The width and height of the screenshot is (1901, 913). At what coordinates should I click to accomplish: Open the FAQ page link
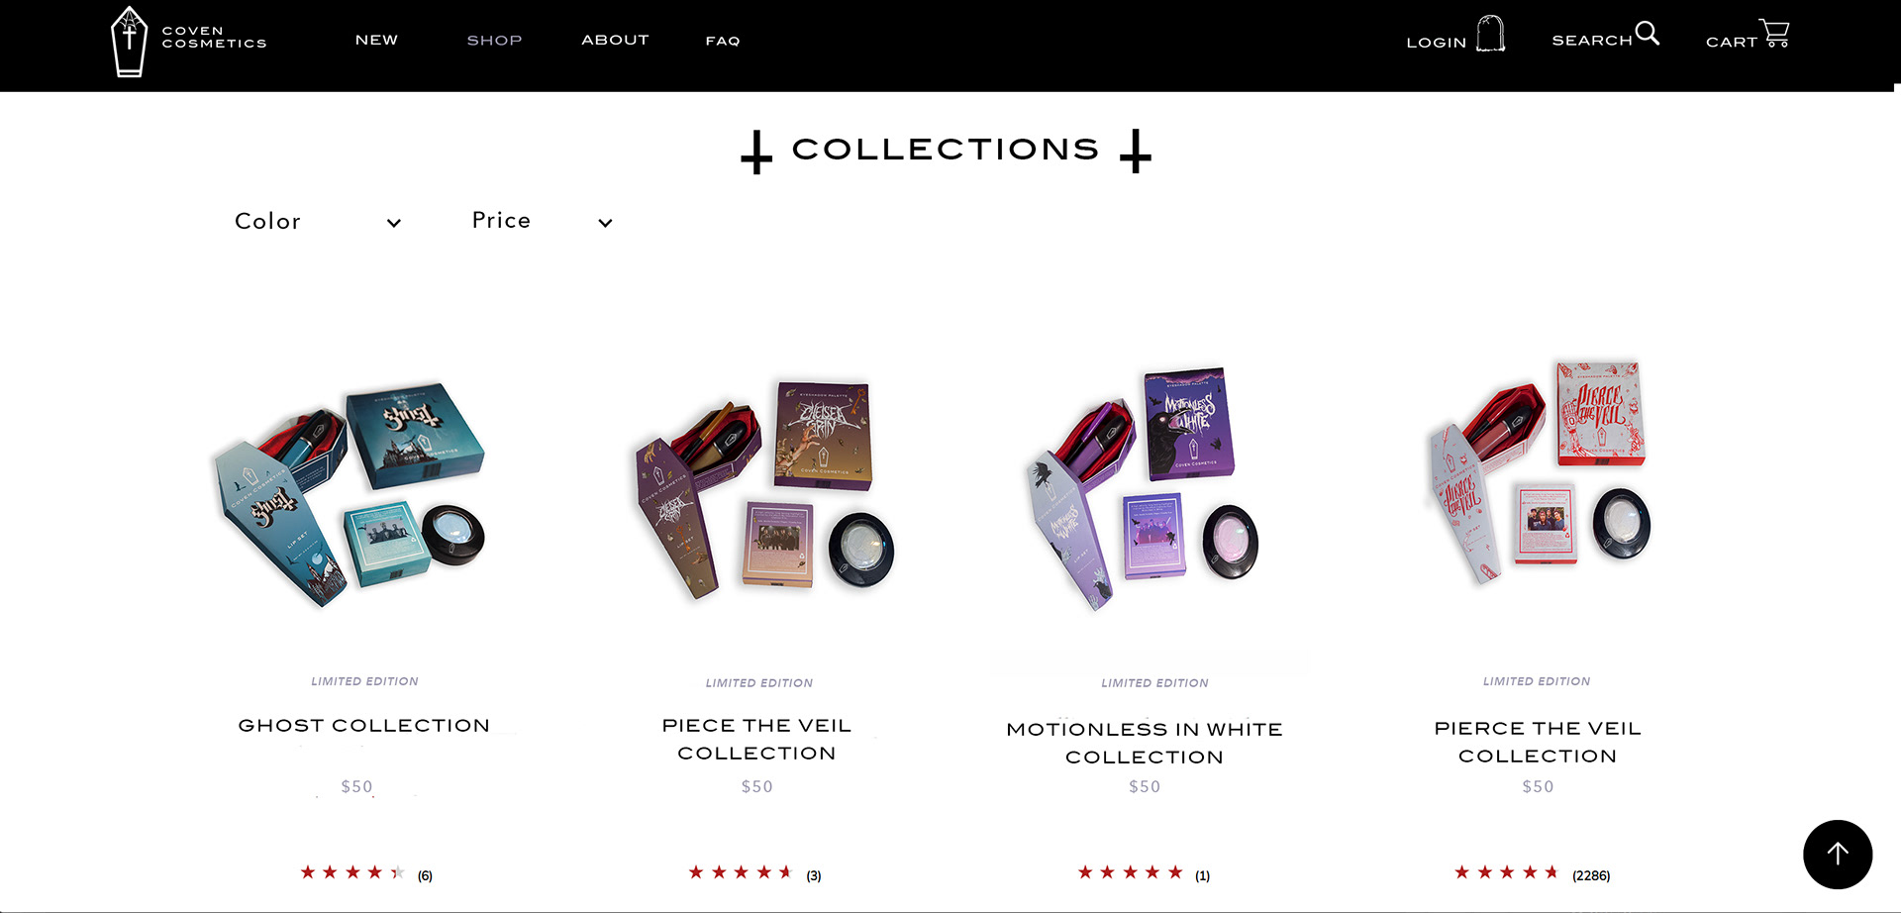723,41
